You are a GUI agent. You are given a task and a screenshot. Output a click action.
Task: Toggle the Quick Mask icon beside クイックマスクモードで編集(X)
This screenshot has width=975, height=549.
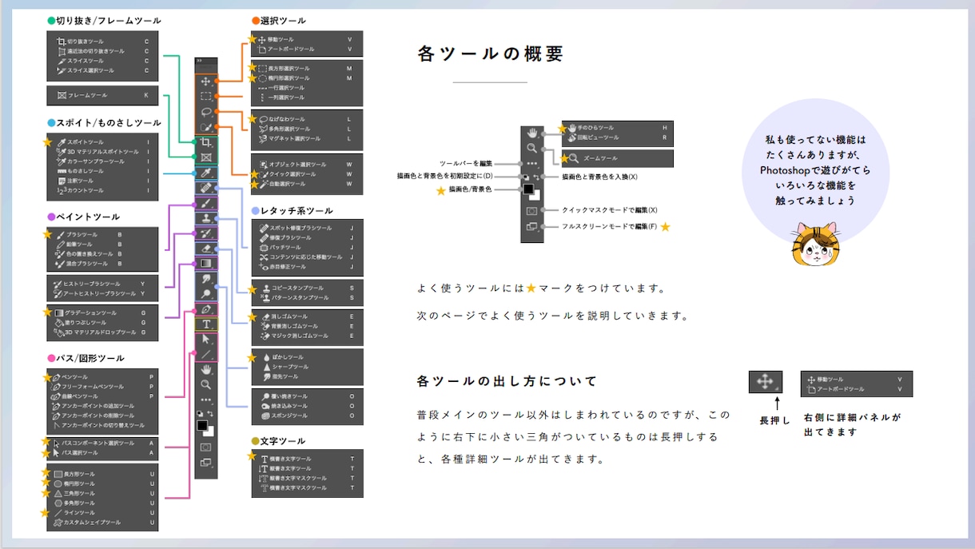click(x=531, y=210)
